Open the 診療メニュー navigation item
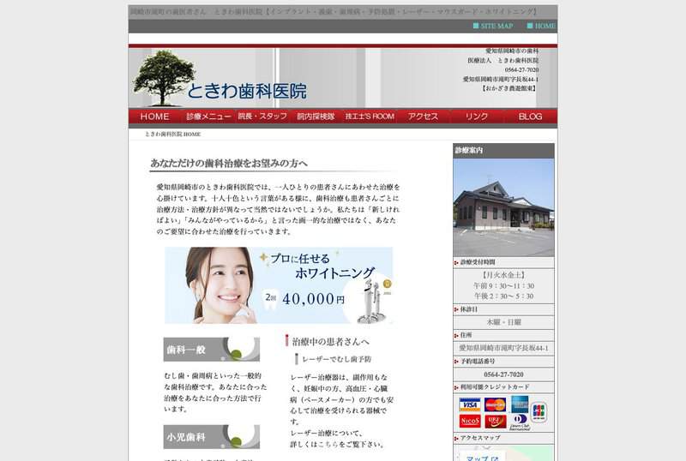686x461 pixels. pos(208,117)
